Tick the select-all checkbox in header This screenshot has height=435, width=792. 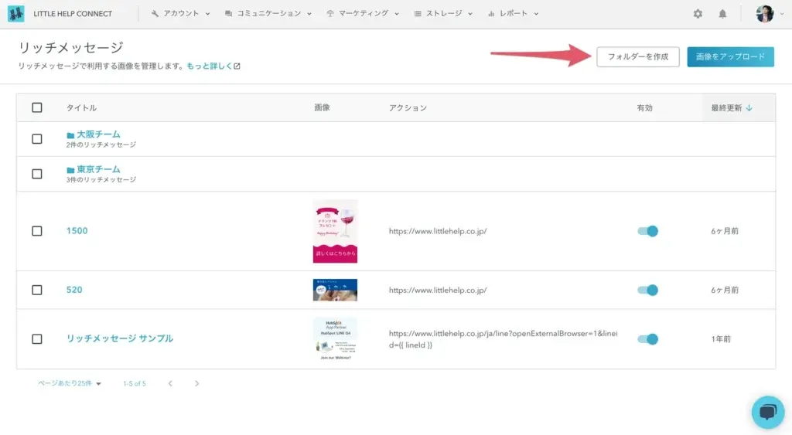pyautogui.click(x=37, y=107)
